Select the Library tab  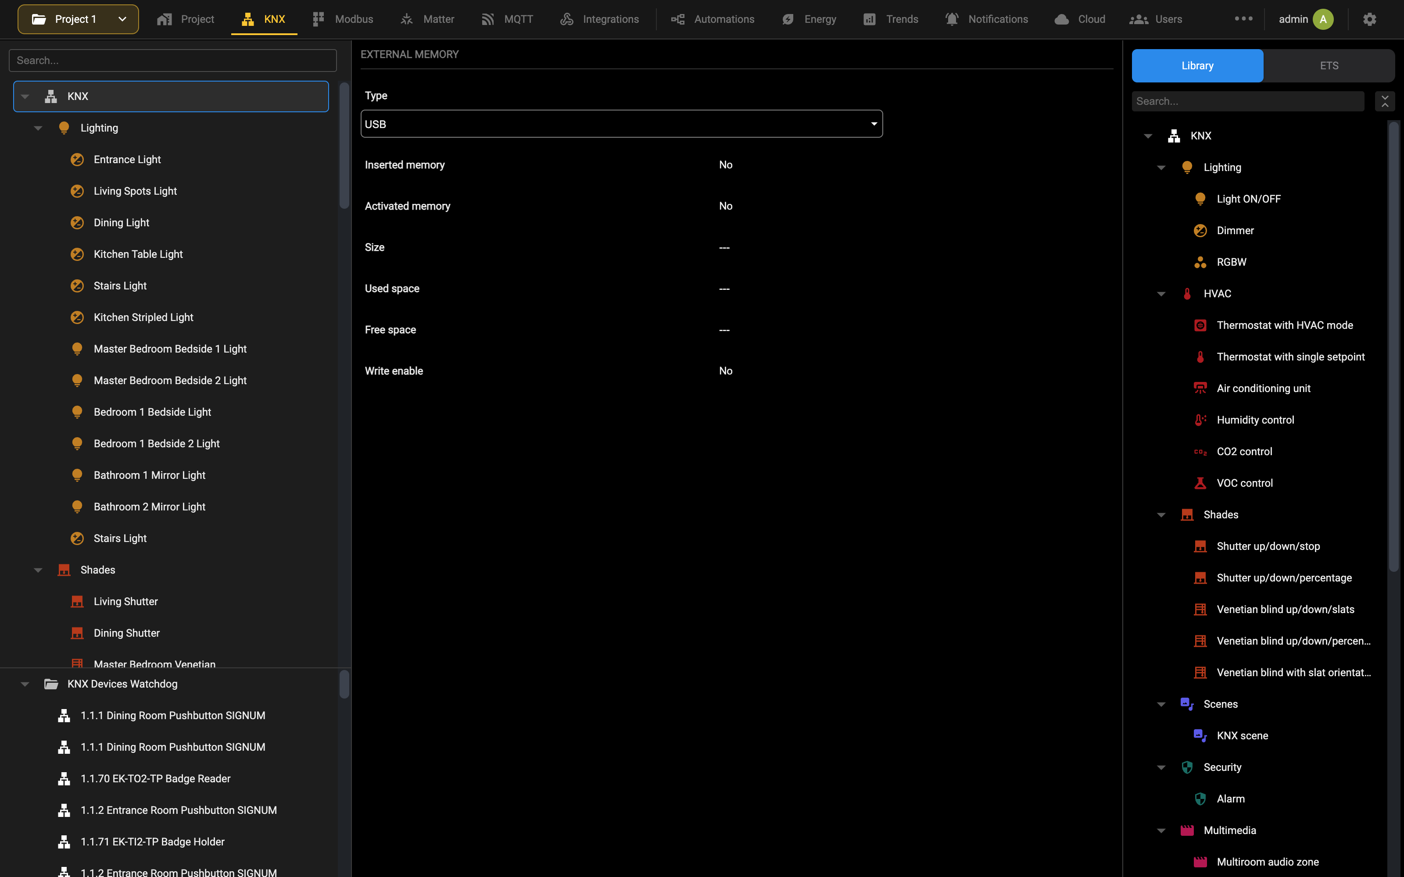(x=1197, y=65)
